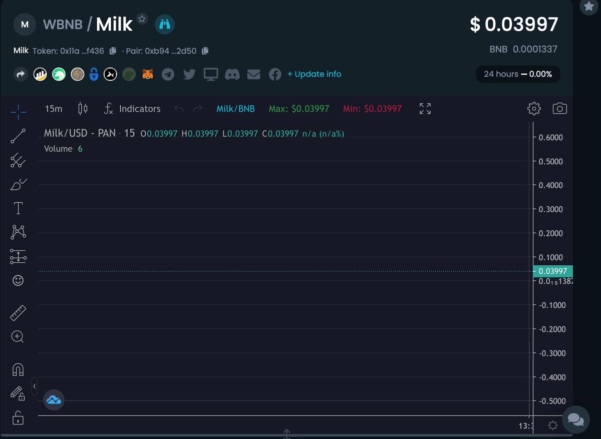Image resolution: width=601 pixels, height=439 pixels.
Task: Copy the pair address 0xb94...2d50
Action: (205, 51)
